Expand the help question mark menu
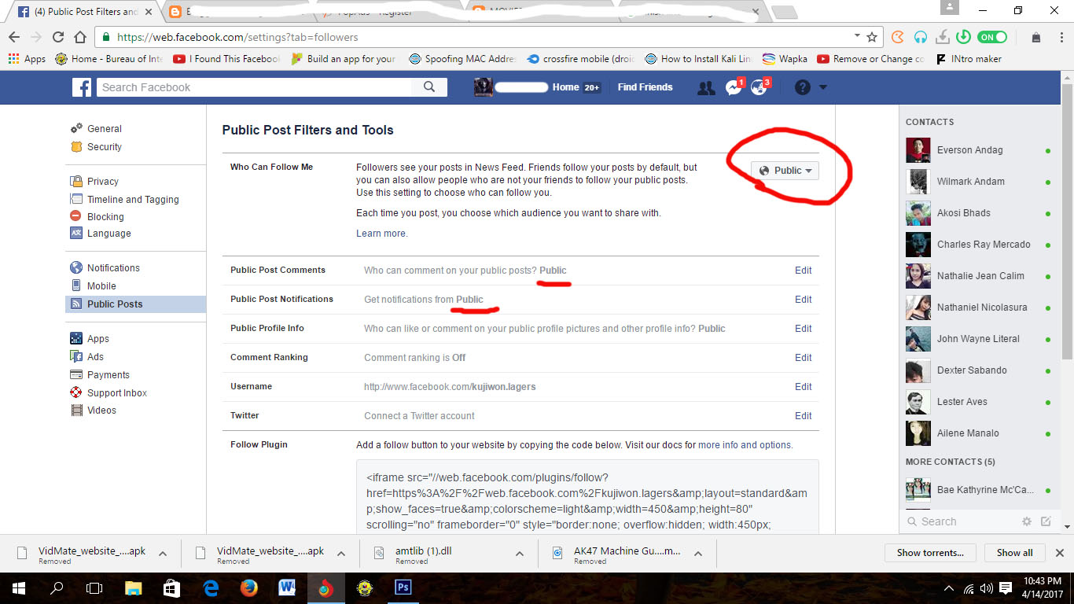 pyautogui.click(x=803, y=87)
